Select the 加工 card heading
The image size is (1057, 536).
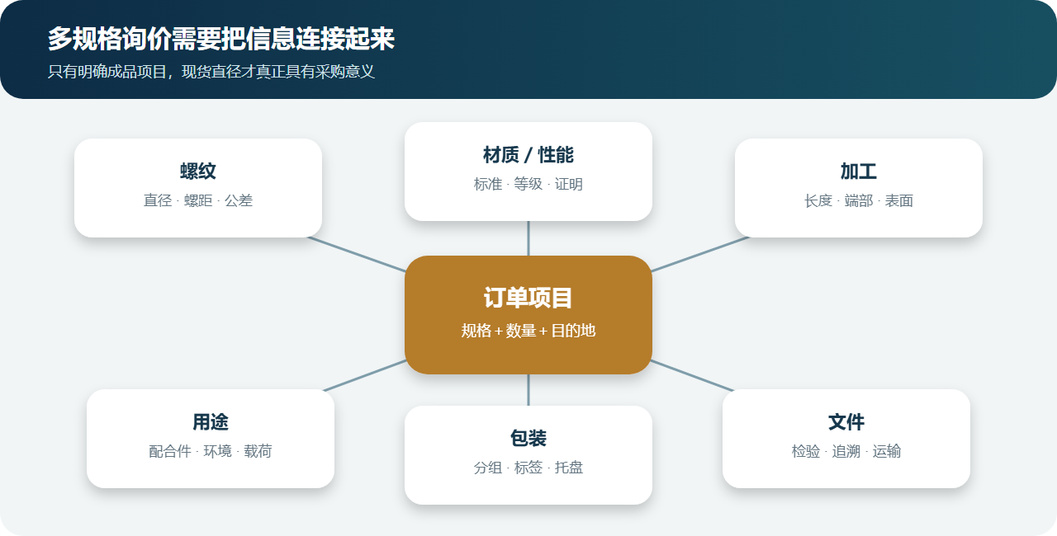click(859, 172)
